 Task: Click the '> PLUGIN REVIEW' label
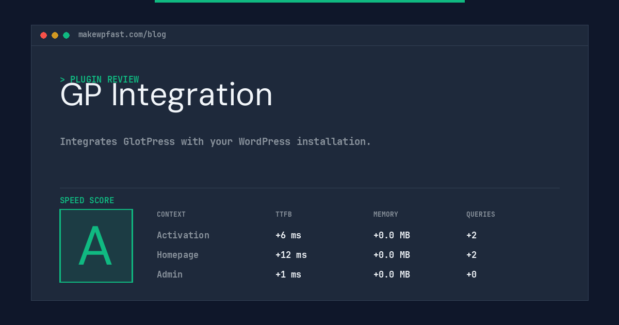pyautogui.click(x=100, y=79)
